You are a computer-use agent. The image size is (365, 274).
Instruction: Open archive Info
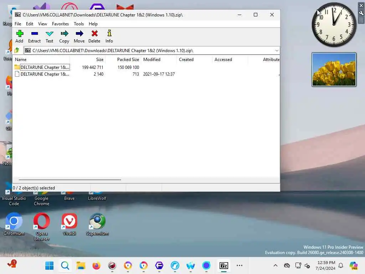[x=109, y=37]
